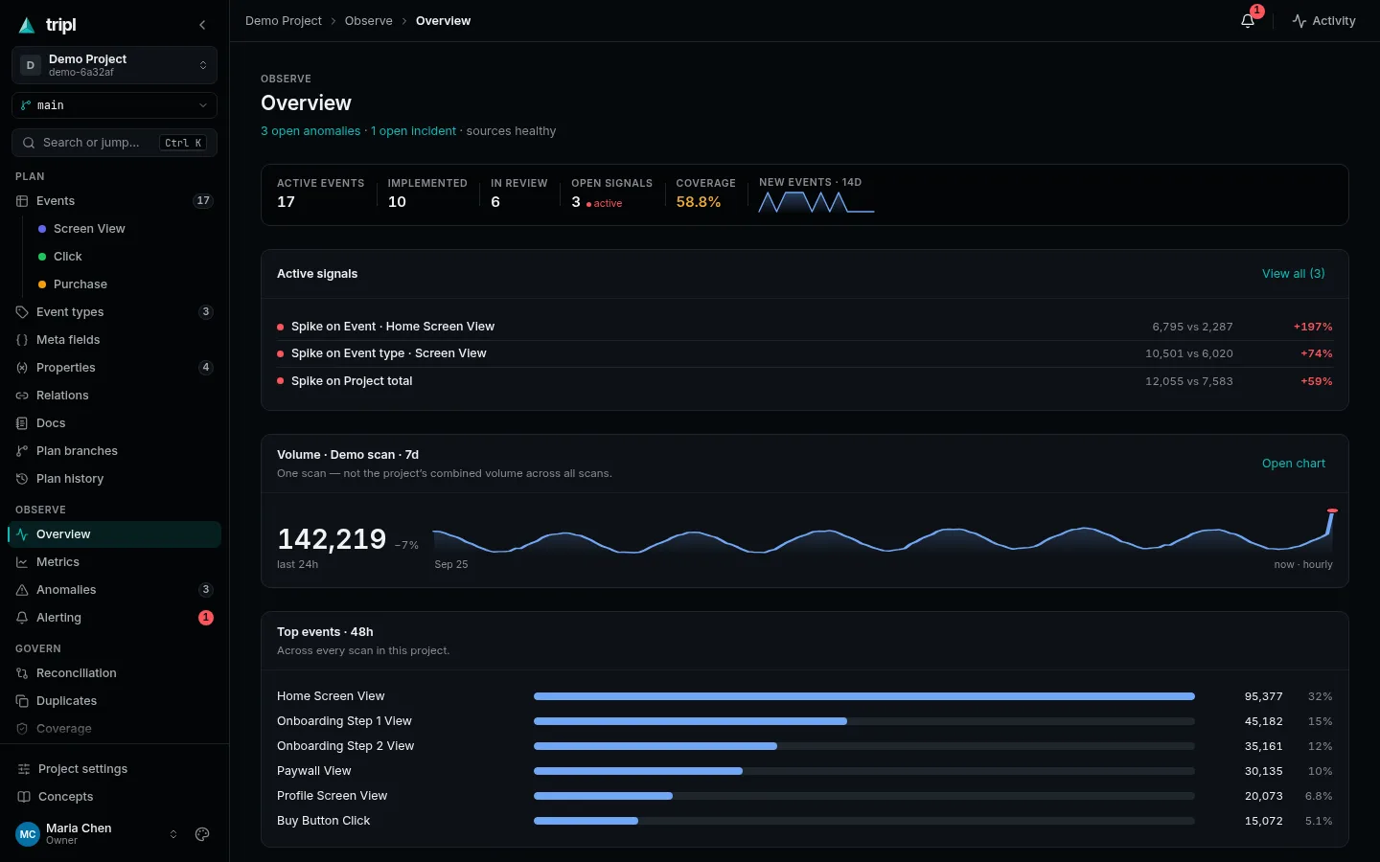Viewport: 1380px width, 862px height.
Task: Open the Activity panel
Action: (x=1323, y=20)
